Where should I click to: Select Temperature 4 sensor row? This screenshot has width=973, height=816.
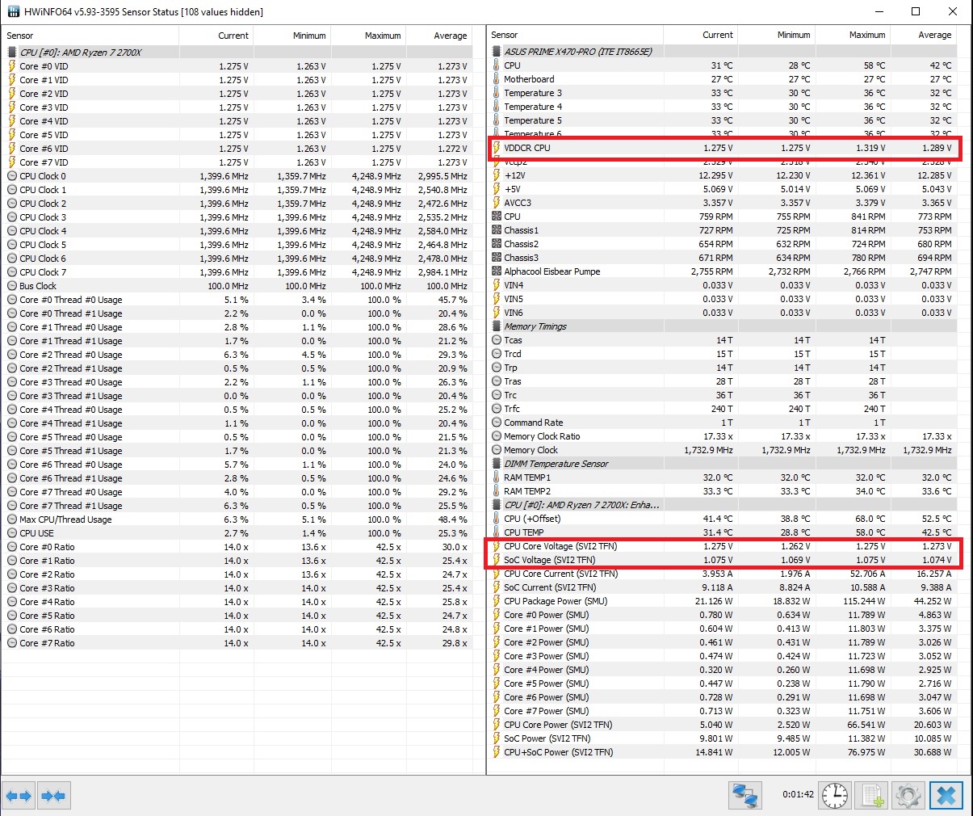point(723,107)
